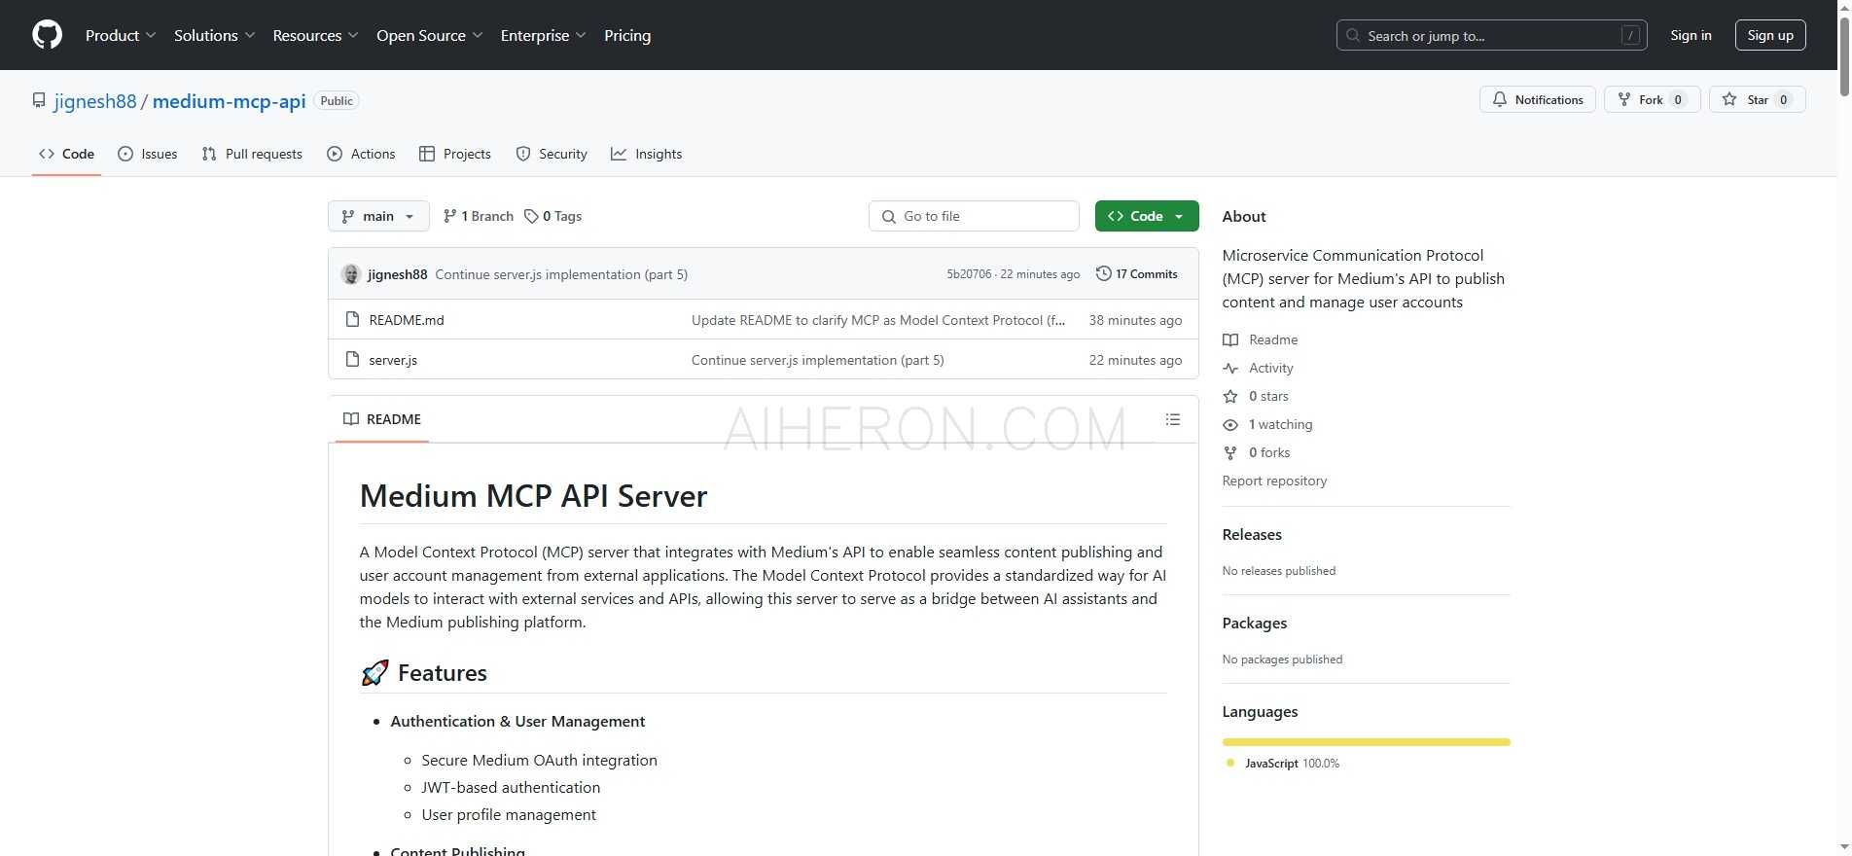Open the Packages heading link
The width and height of the screenshot is (1852, 856).
click(1255, 624)
